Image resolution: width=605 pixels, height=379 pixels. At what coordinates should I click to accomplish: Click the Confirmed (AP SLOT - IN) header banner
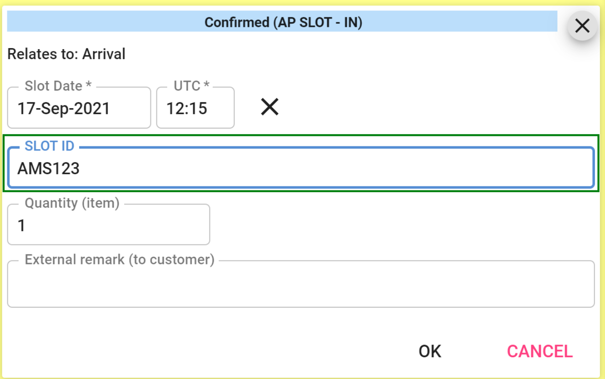click(x=282, y=22)
